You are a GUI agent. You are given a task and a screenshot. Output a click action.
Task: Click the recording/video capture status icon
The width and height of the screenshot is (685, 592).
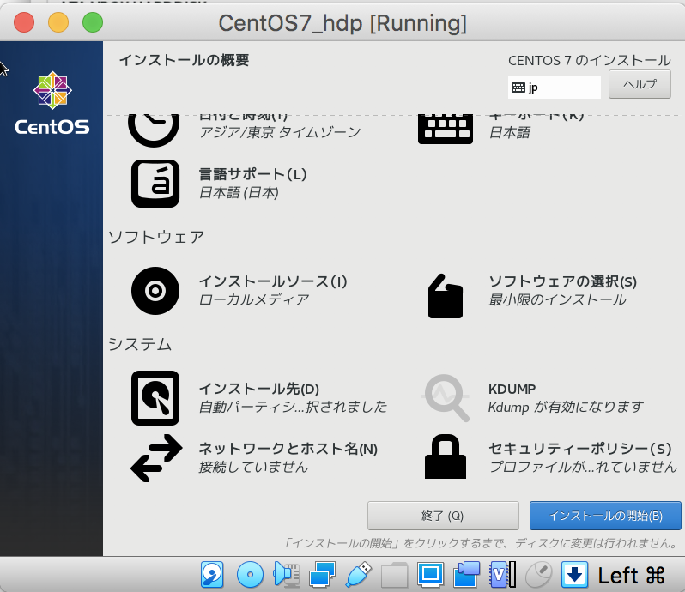467,575
